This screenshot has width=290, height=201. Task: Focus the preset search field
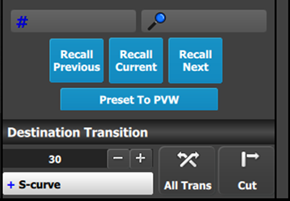point(204,21)
